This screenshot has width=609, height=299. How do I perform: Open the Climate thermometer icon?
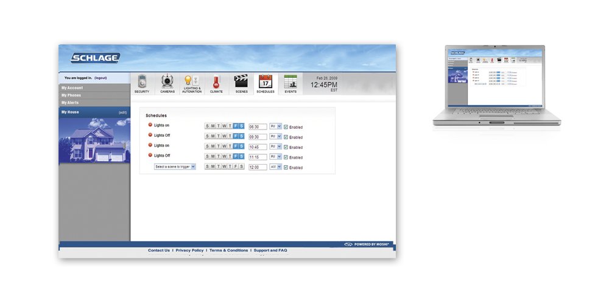216,82
